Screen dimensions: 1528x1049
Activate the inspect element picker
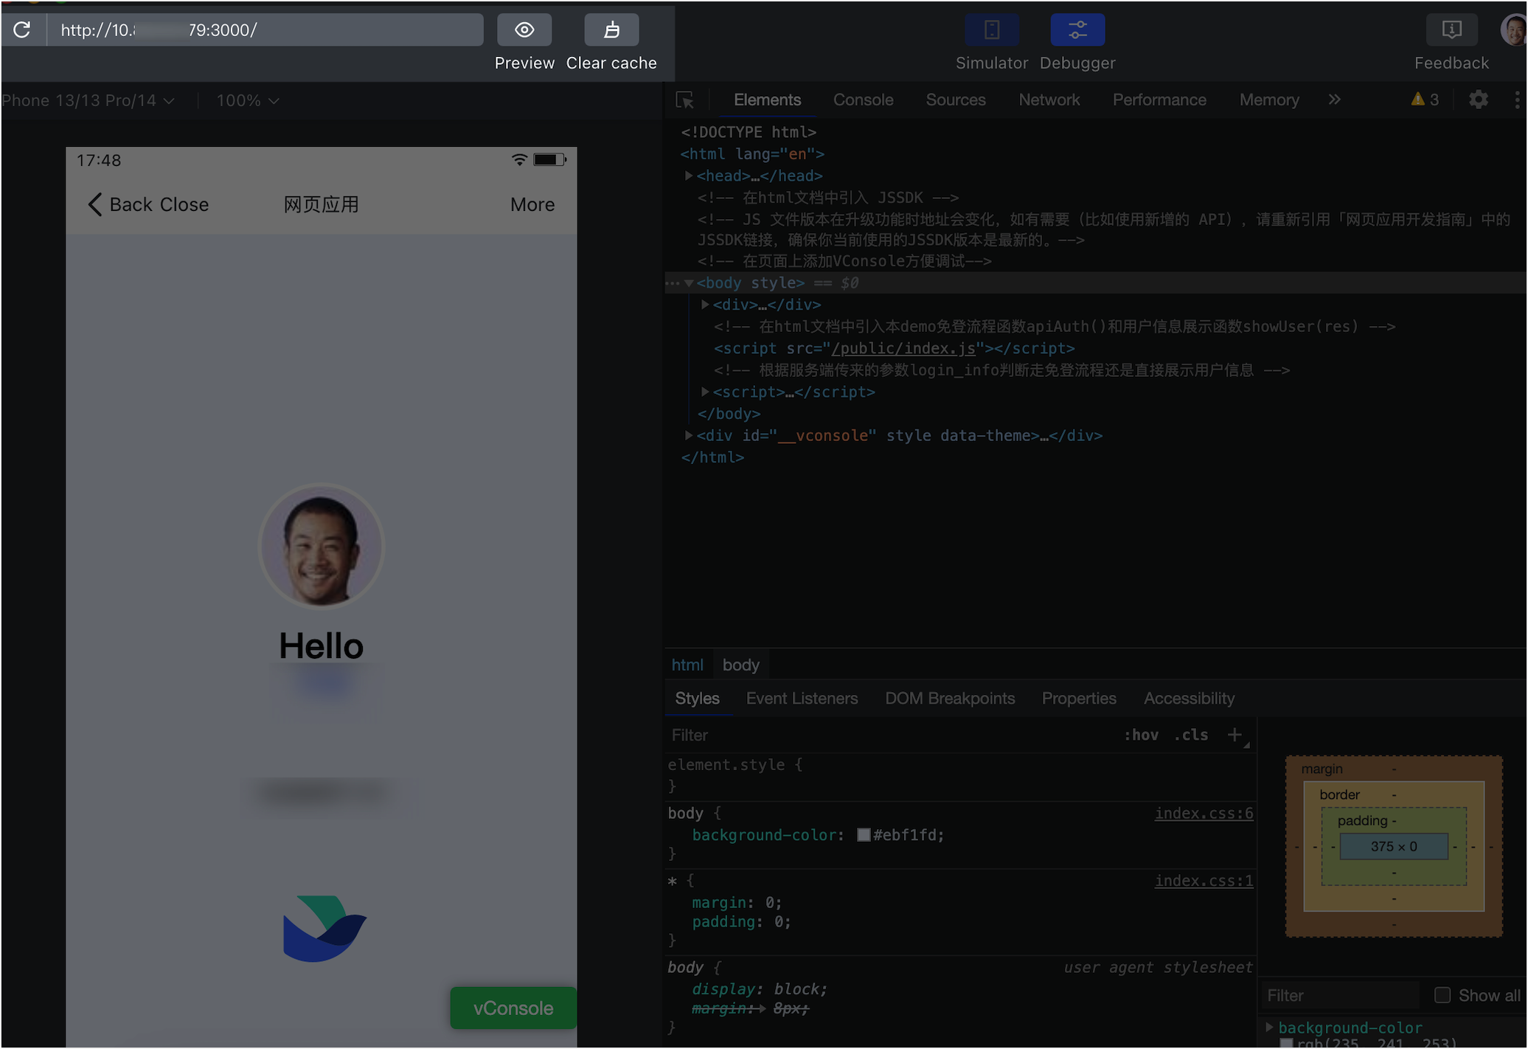[684, 100]
